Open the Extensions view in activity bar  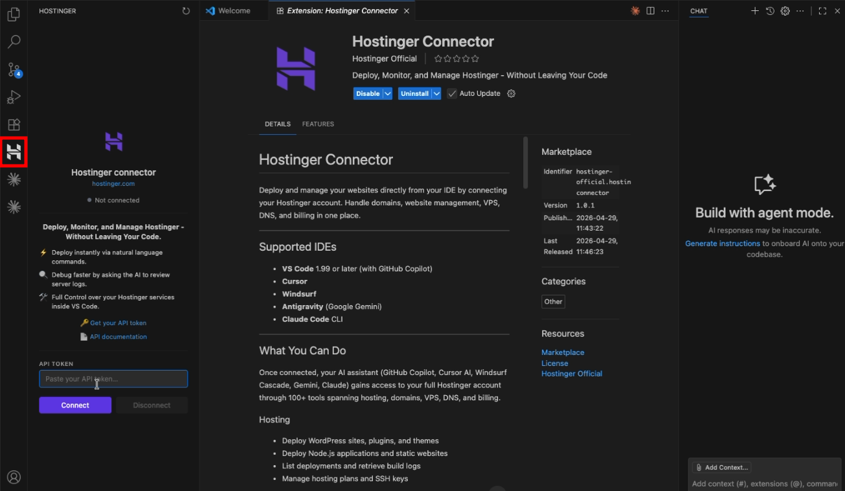(14, 125)
